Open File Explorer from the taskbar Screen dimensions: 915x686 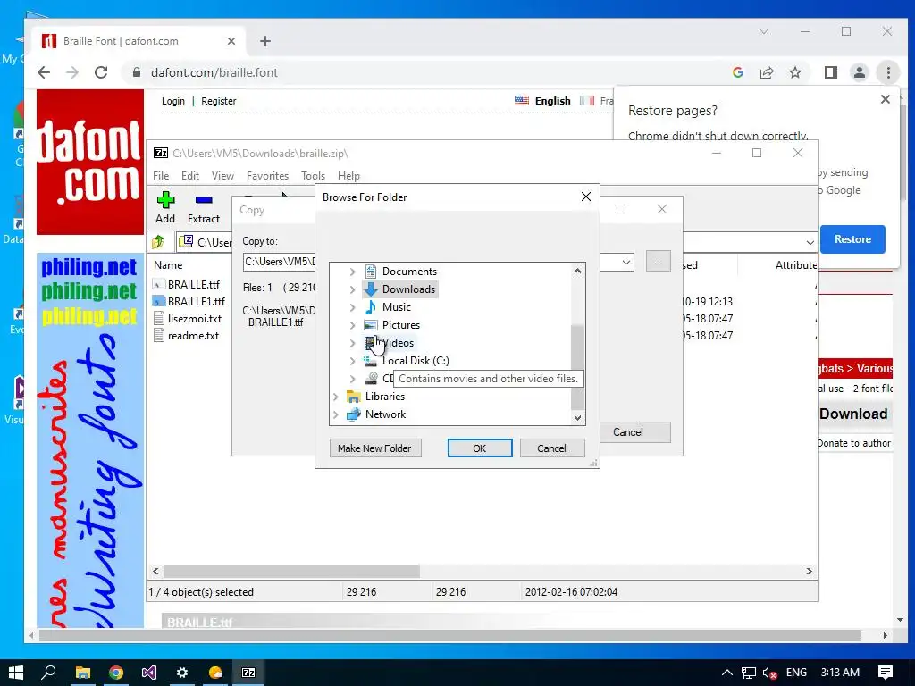83,673
